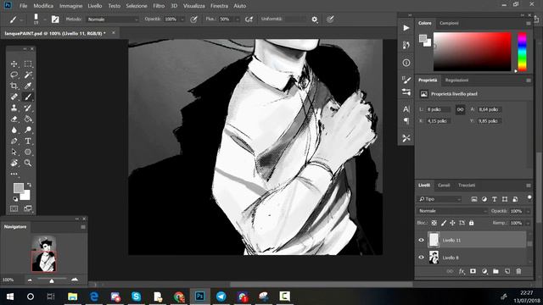This screenshot has height=305, width=543.
Task: Toggle link width and height
Action: [460, 109]
